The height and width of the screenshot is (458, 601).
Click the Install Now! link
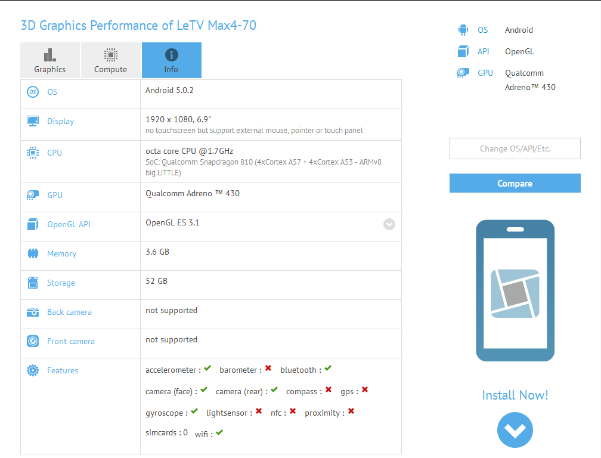[515, 395]
